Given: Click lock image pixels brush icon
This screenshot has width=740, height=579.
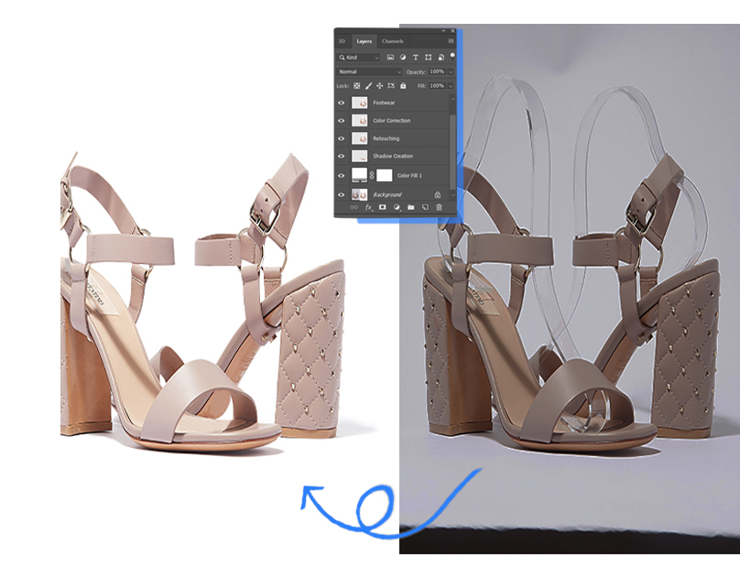Looking at the screenshot, I should point(368,86).
